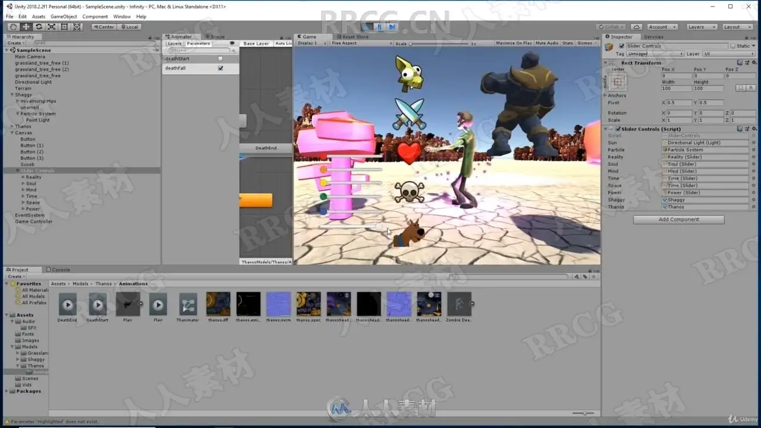Toggle the Maximize On Play button

(x=514, y=43)
